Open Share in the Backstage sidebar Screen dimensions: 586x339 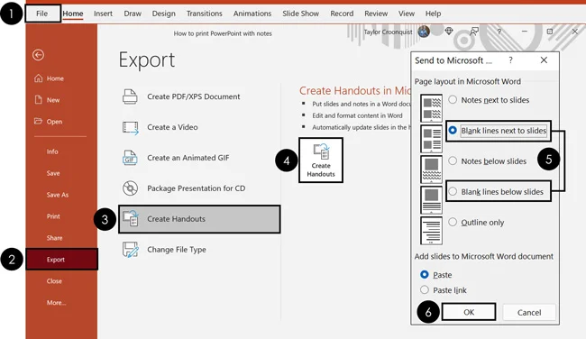click(x=55, y=238)
